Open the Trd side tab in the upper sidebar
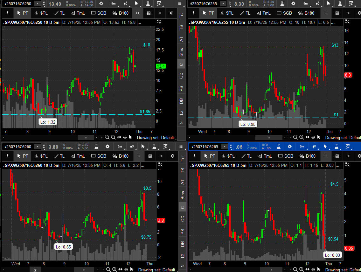361x272 pixels. (182, 16)
